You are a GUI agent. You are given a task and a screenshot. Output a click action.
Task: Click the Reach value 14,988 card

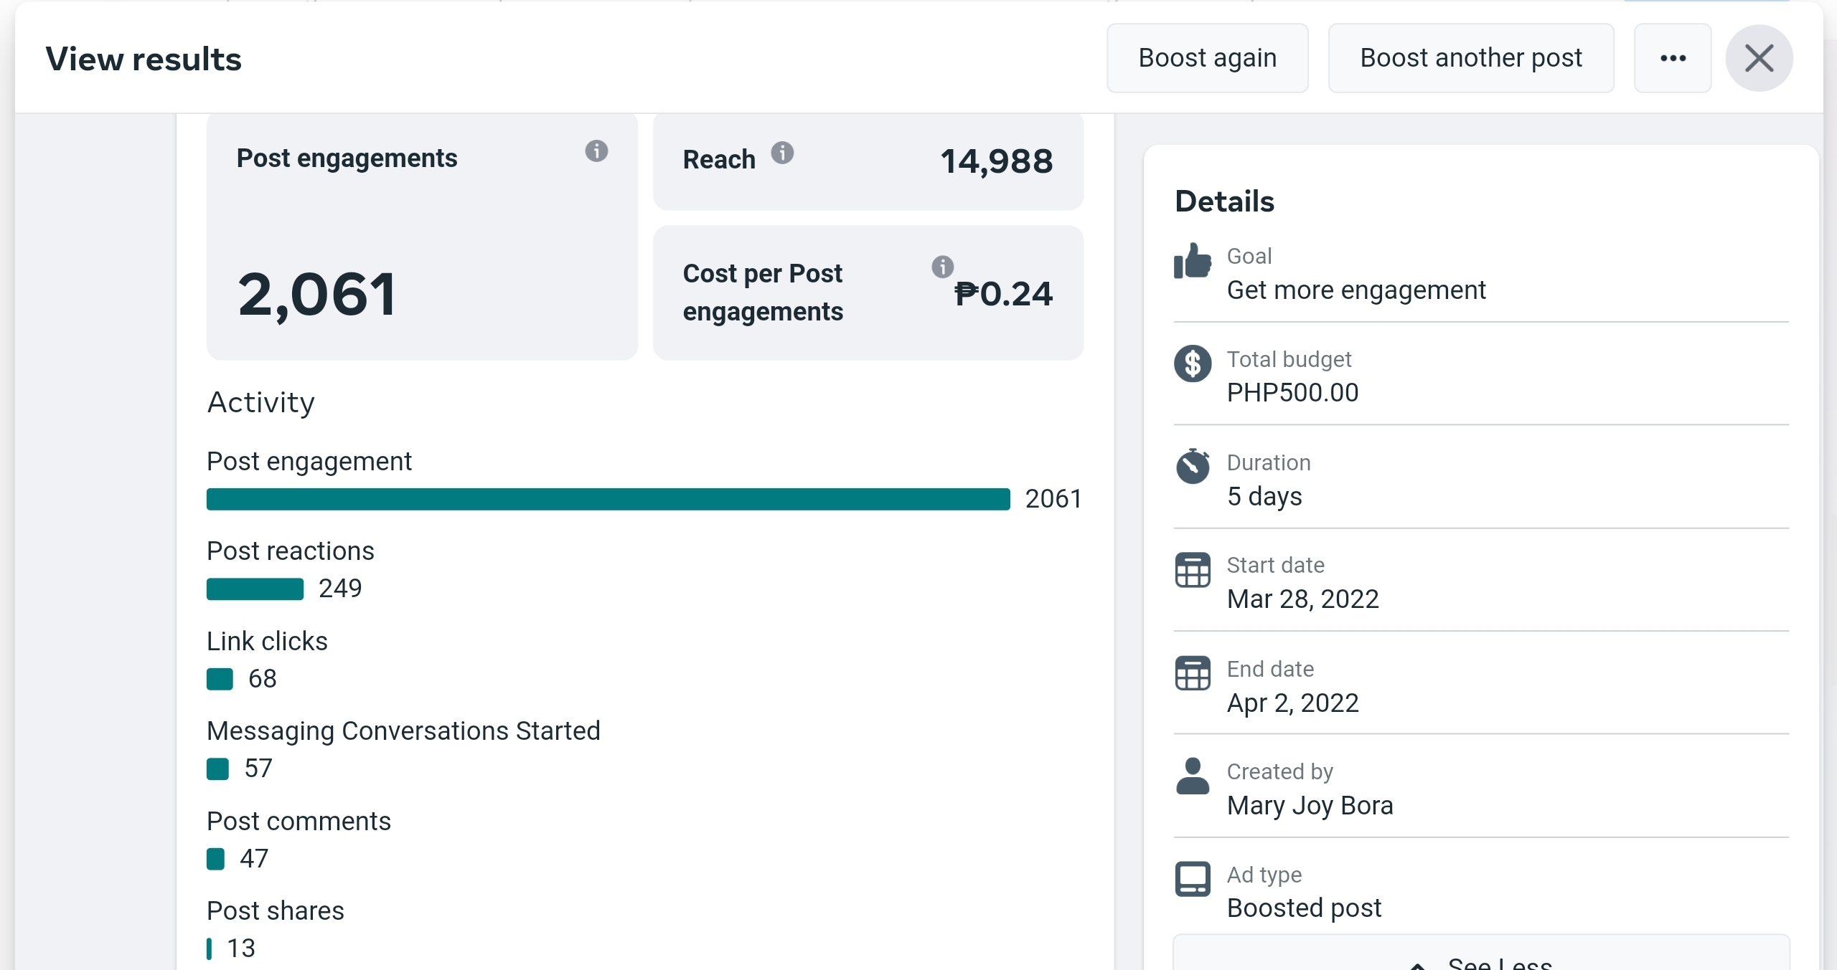tap(868, 161)
